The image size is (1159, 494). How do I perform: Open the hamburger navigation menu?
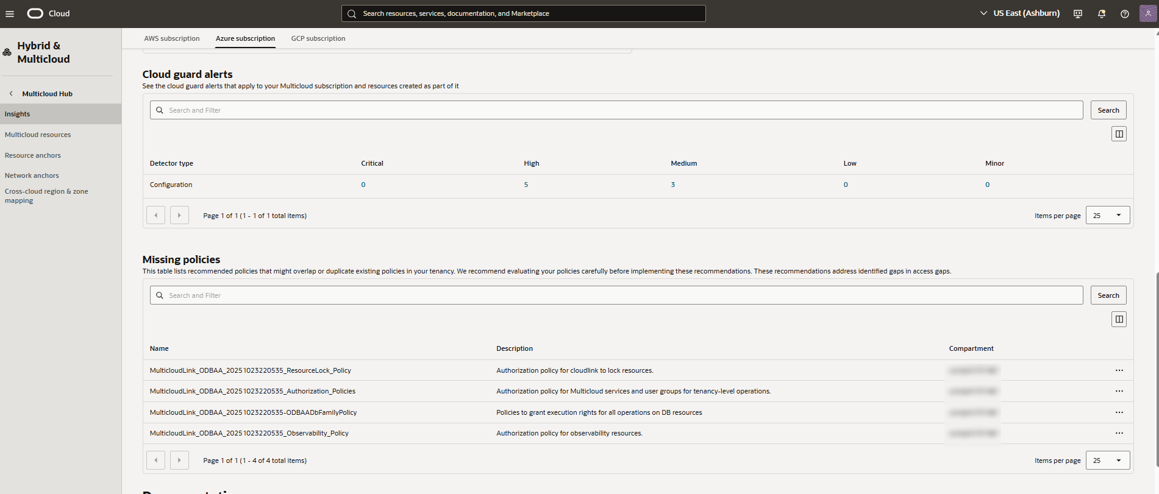tap(10, 13)
